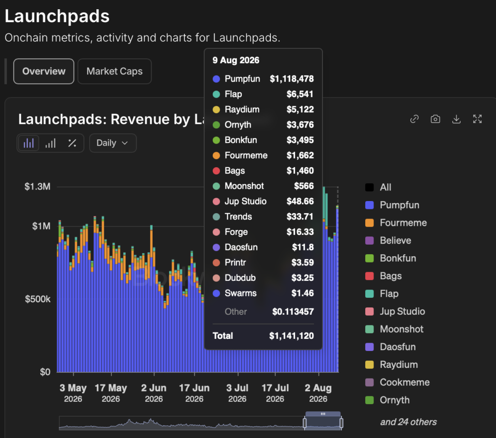Image resolution: width=496 pixels, height=438 pixels.
Task: Select the stacked bar chart view icon
Action: tap(29, 143)
